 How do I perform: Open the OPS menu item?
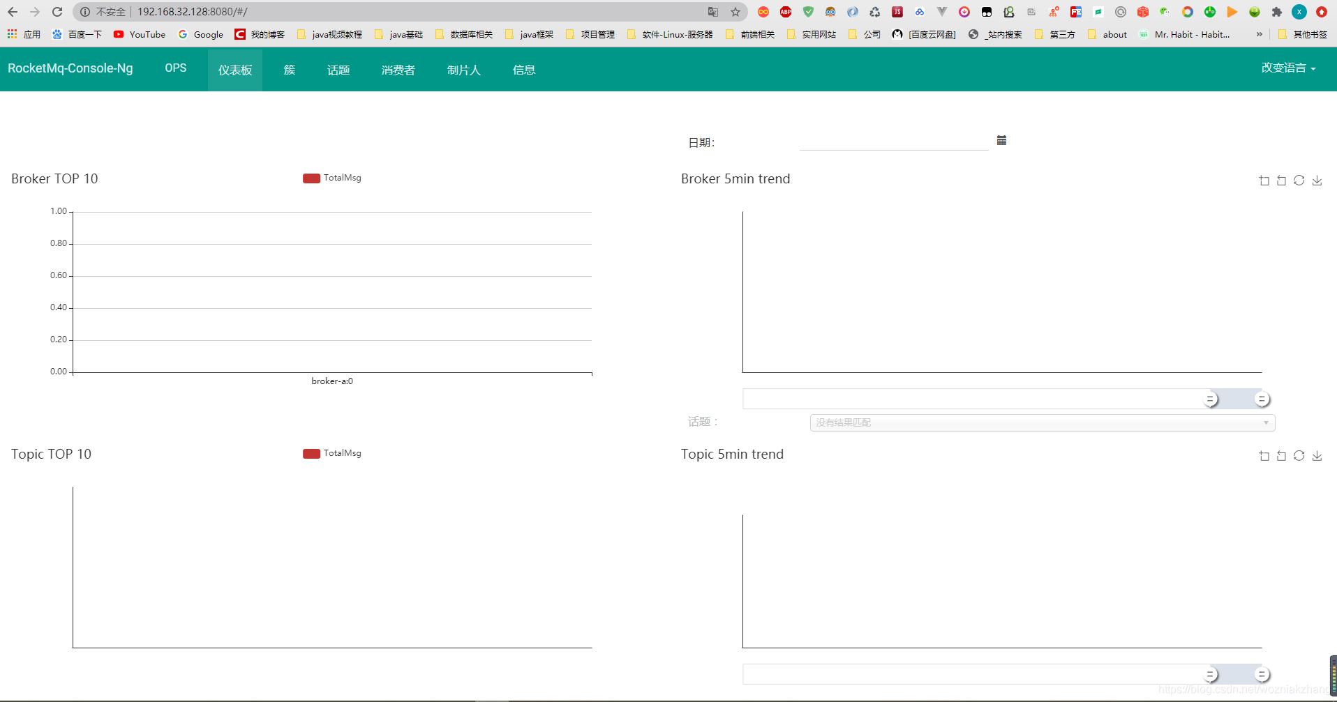point(175,68)
